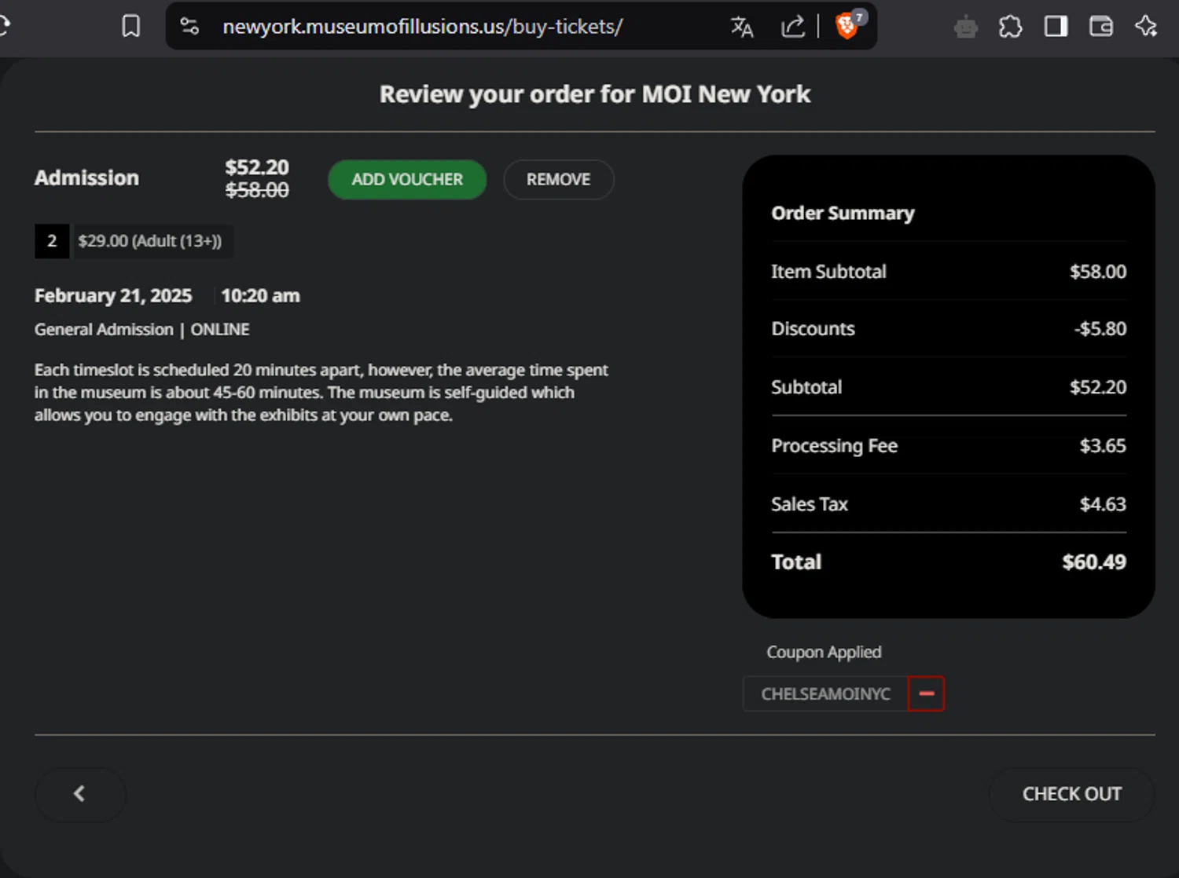
Task: Click the February 21, 2025 date text
Action: tap(113, 295)
